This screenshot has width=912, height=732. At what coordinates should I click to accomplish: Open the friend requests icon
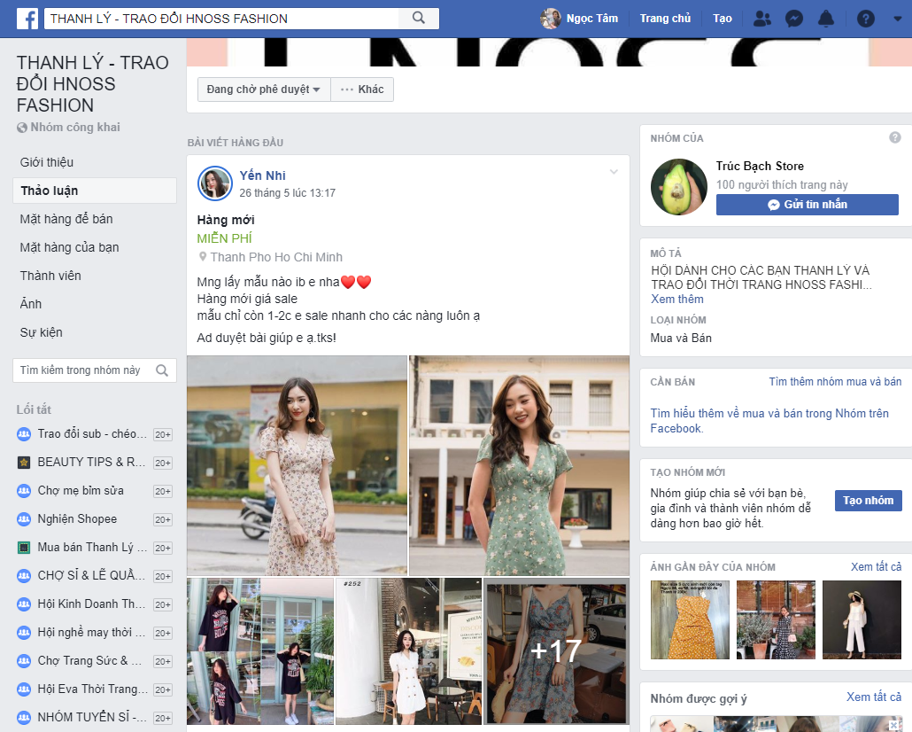click(x=762, y=19)
